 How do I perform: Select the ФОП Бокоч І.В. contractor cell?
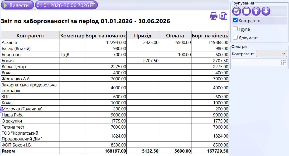(30, 145)
